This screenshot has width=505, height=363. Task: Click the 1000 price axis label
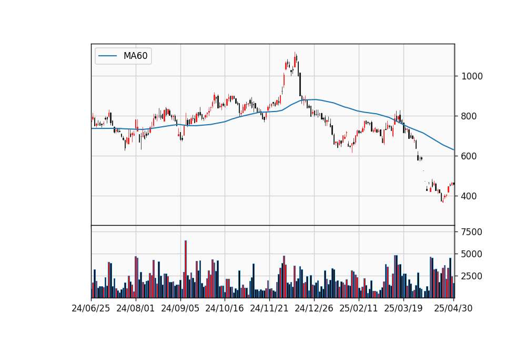472,76
